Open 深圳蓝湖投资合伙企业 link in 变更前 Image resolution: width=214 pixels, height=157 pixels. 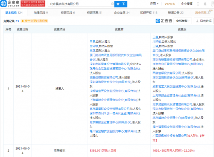pos(110,82)
